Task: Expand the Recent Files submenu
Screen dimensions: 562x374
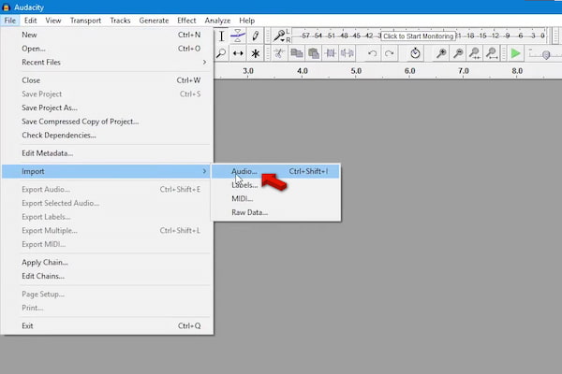Action: click(107, 63)
